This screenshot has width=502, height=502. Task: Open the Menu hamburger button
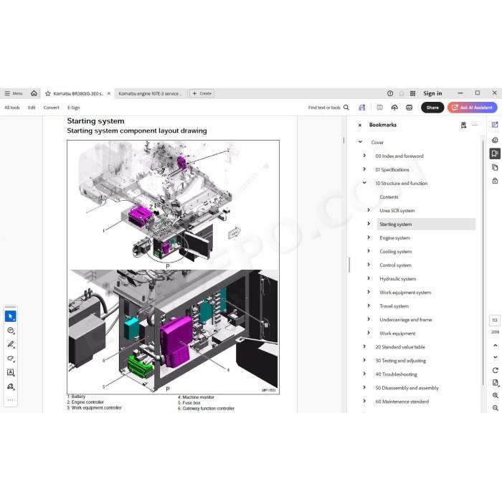(14, 93)
